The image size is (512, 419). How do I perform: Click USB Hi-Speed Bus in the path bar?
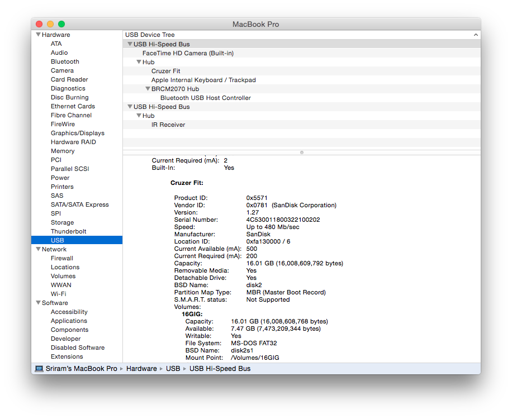pyautogui.click(x=220, y=368)
